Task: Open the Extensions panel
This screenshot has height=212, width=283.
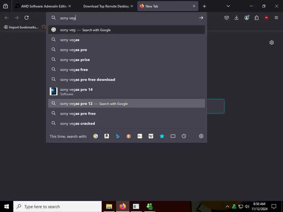Action: coord(256,18)
